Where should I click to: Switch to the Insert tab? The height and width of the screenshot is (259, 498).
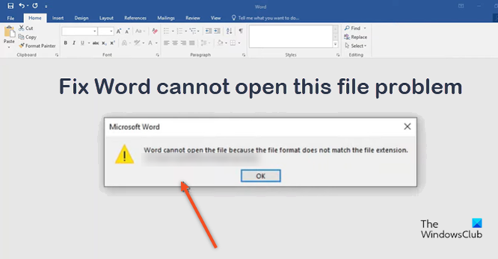click(58, 18)
